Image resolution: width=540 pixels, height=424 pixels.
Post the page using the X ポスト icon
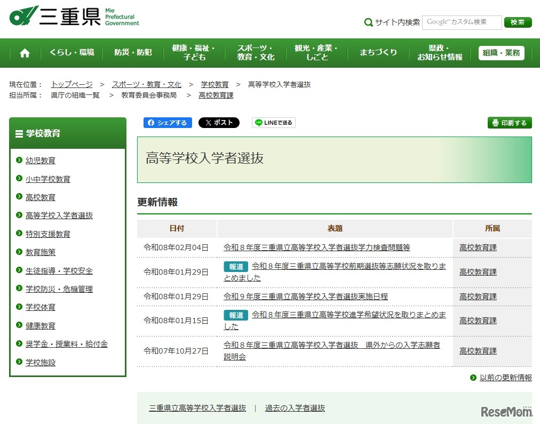click(219, 122)
